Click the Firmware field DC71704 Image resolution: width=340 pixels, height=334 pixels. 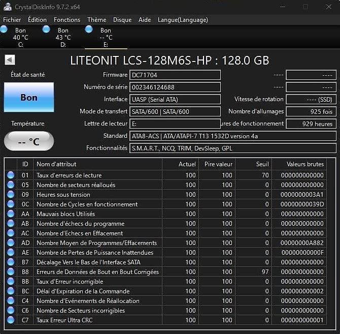[175, 75]
